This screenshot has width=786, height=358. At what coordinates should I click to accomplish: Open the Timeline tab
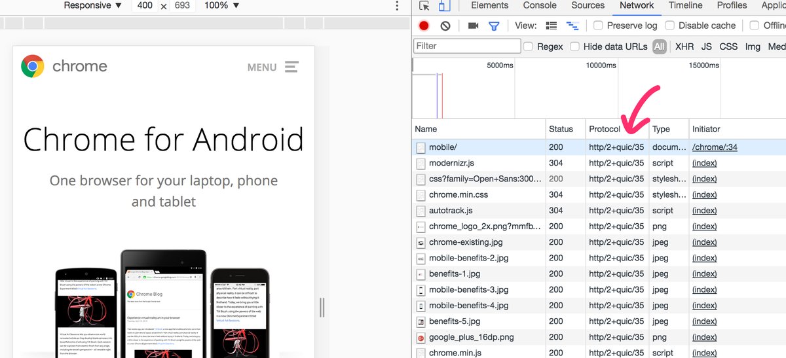click(x=686, y=5)
